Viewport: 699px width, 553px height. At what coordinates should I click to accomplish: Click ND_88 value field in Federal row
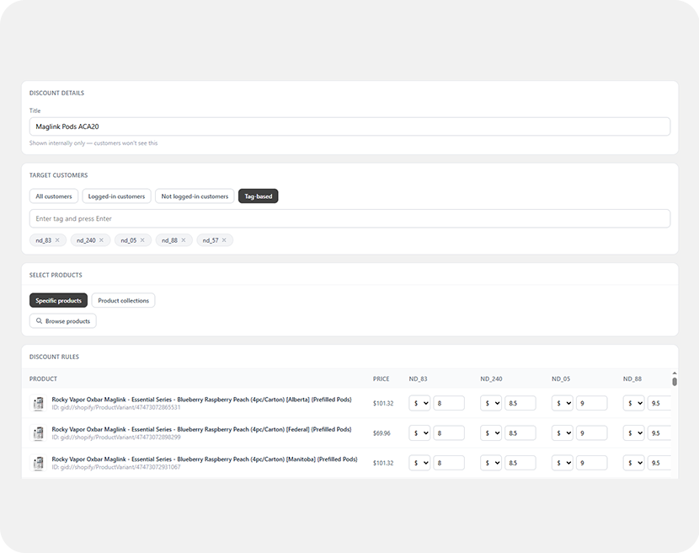tap(659, 433)
